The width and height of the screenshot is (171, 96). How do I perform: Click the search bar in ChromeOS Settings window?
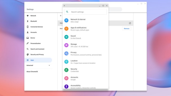point(115,9)
